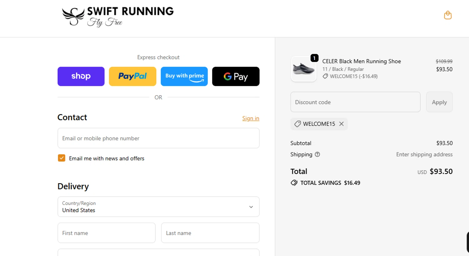Click the Enter shipping address text

[x=424, y=154]
